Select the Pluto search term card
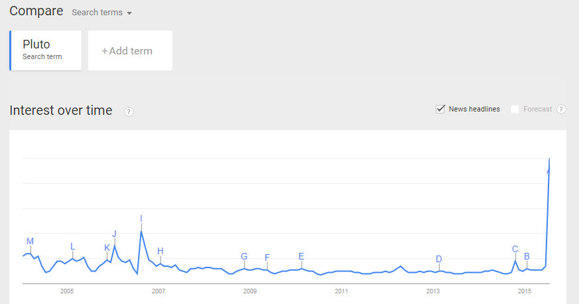The height and width of the screenshot is (304, 579). (45, 50)
